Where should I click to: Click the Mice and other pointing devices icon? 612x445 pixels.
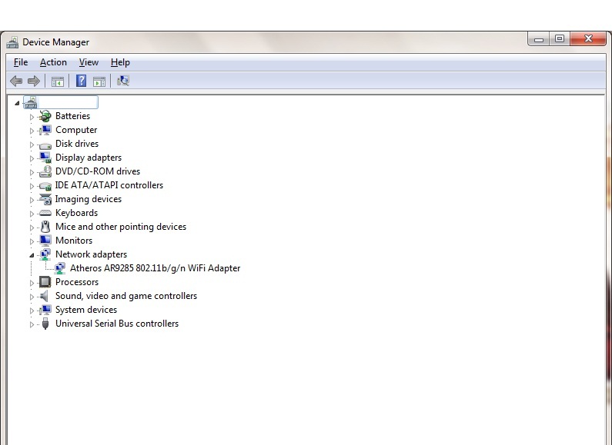click(45, 227)
